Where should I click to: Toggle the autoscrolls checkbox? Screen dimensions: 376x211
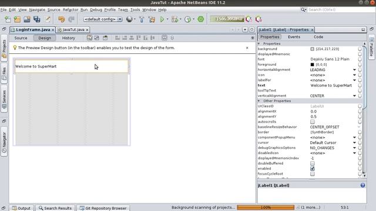tap(312, 122)
